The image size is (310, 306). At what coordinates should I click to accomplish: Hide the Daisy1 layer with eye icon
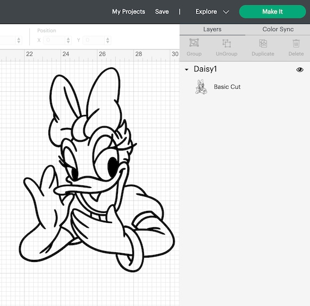pyautogui.click(x=300, y=70)
